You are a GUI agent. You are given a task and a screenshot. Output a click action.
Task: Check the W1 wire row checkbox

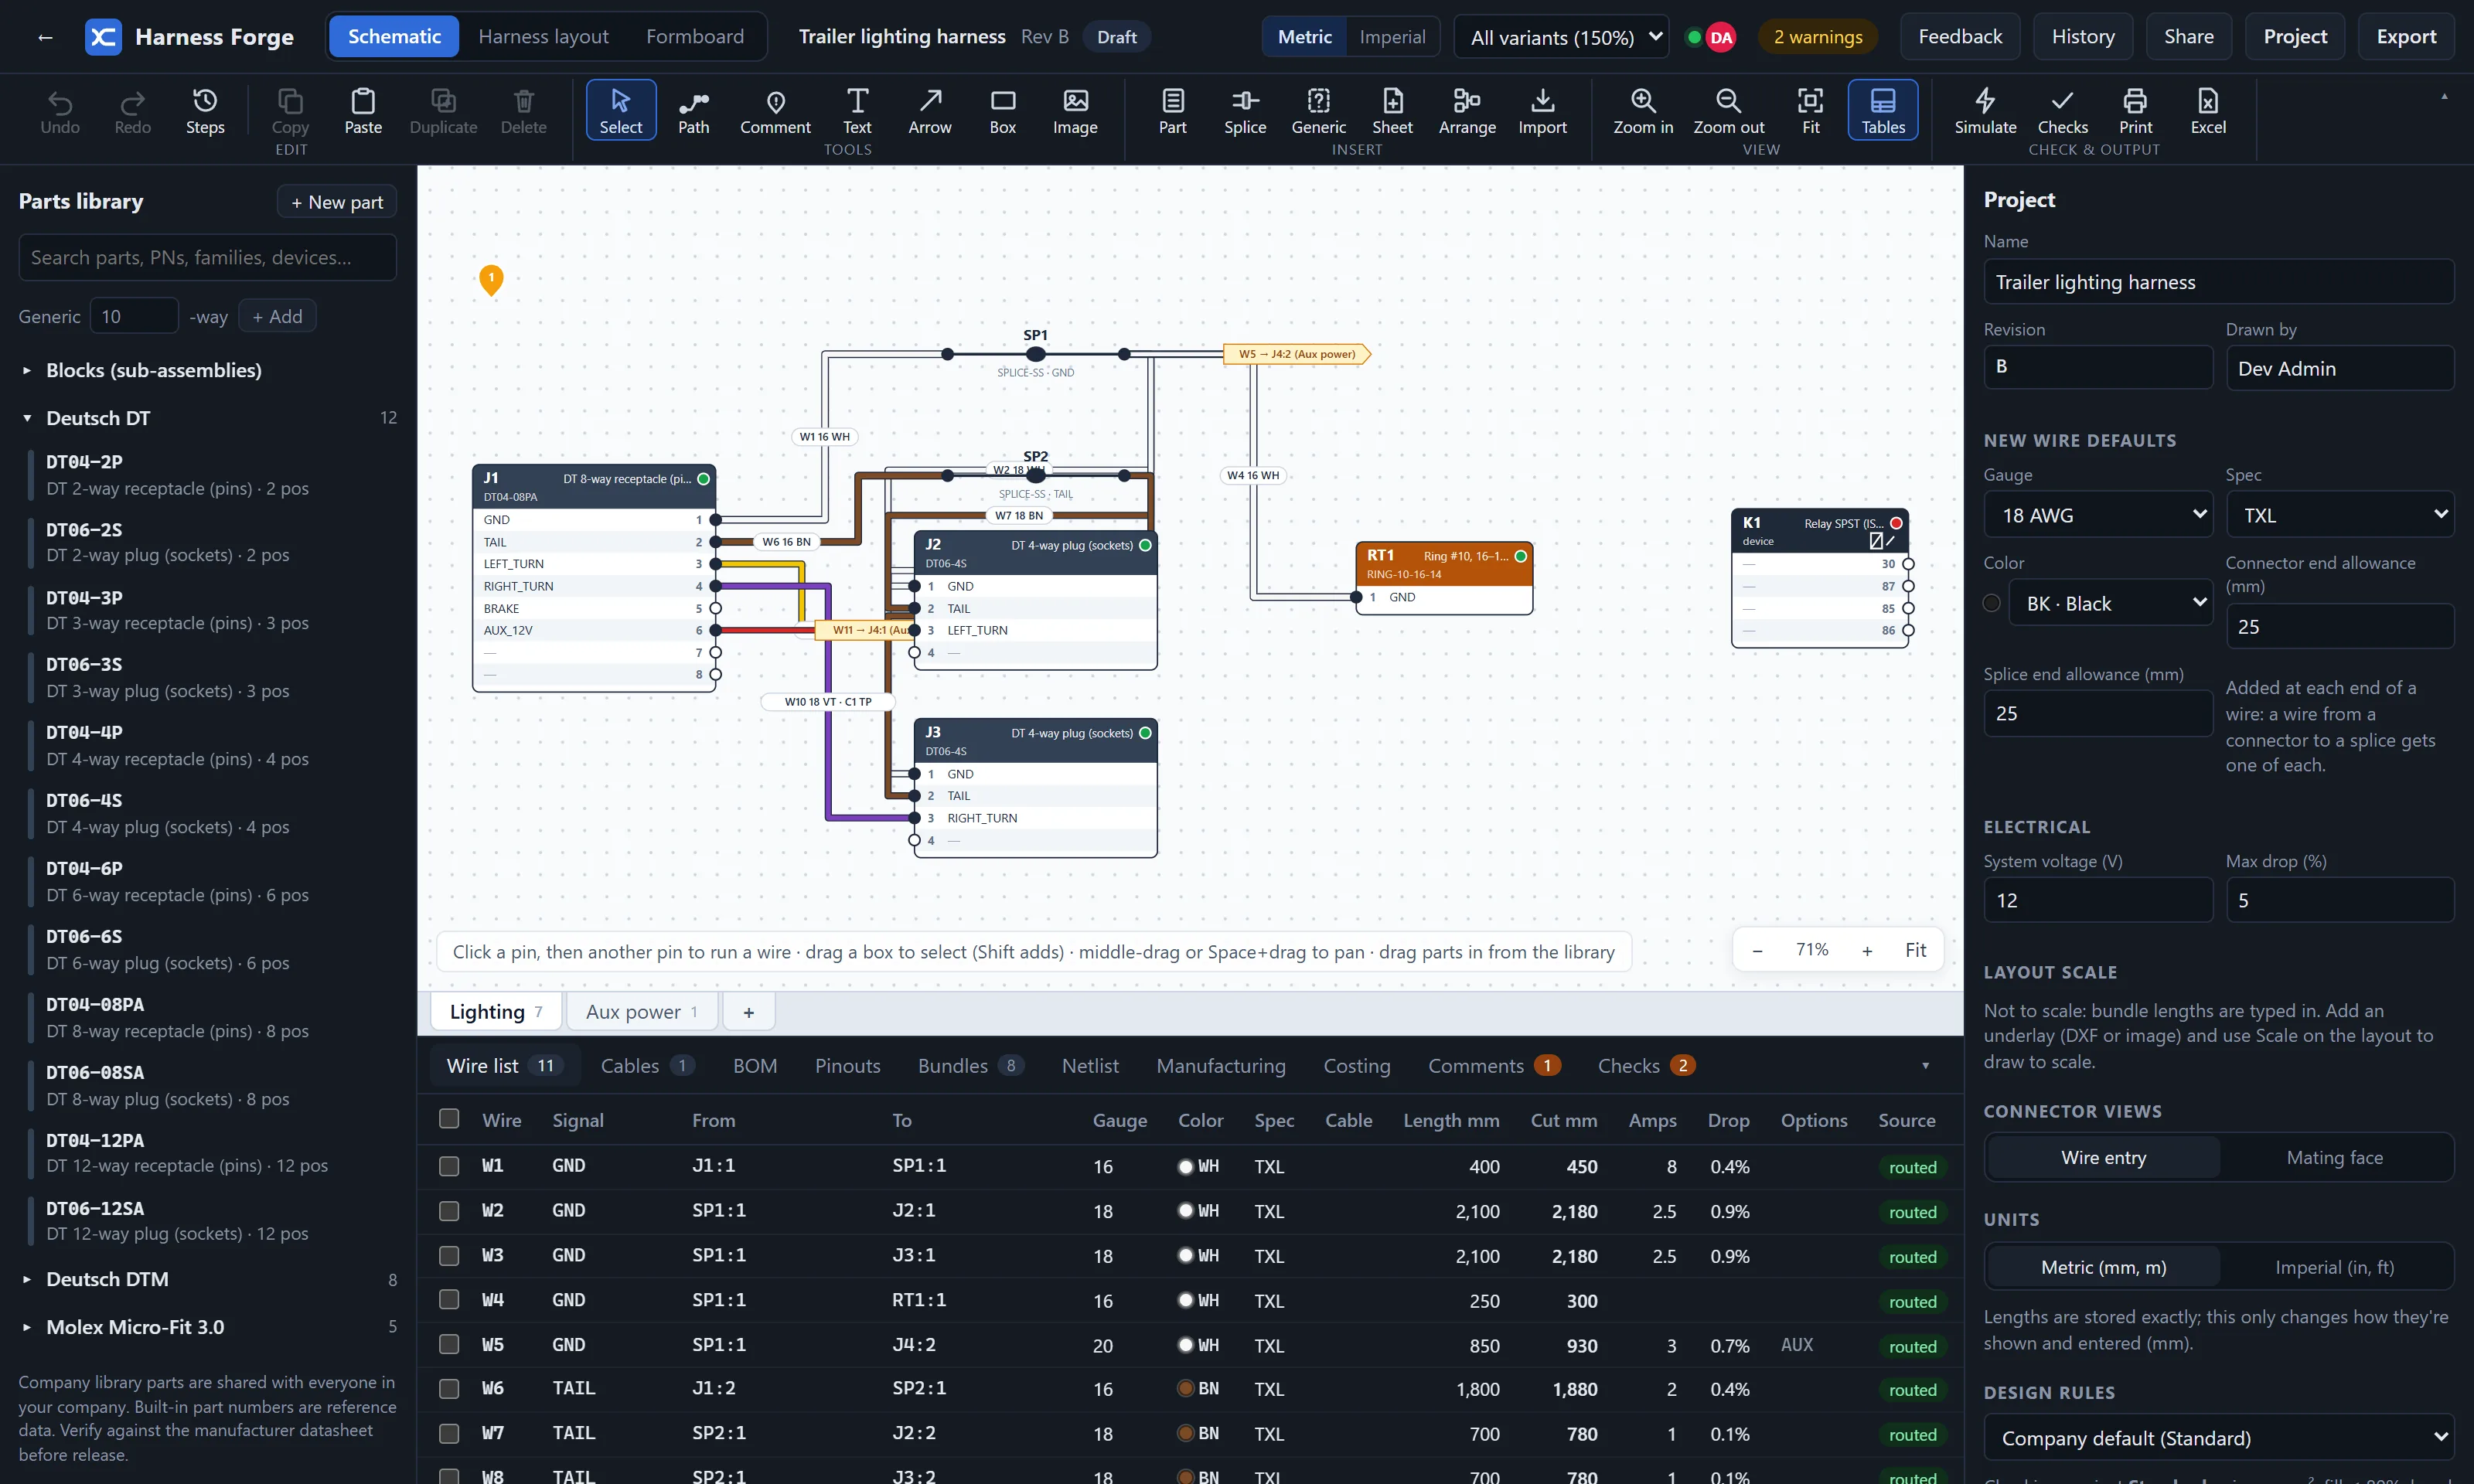coord(449,1166)
